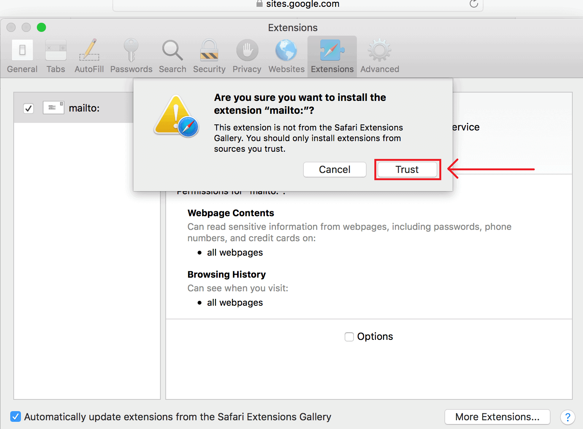Toggle the Options checkbox
The width and height of the screenshot is (583, 429).
click(349, 337)
